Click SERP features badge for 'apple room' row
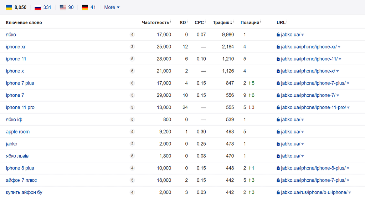This screenshot has height=197, width=365. (132, 131)
